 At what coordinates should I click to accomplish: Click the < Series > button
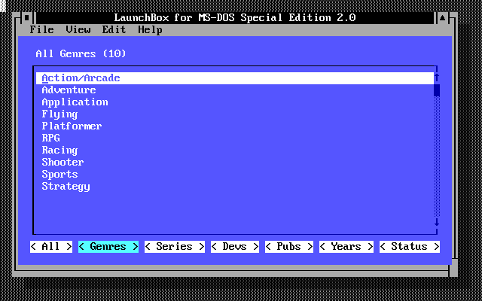click(x=175, y=247)
